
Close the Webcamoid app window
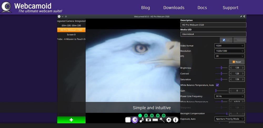[x=59, y=16]
